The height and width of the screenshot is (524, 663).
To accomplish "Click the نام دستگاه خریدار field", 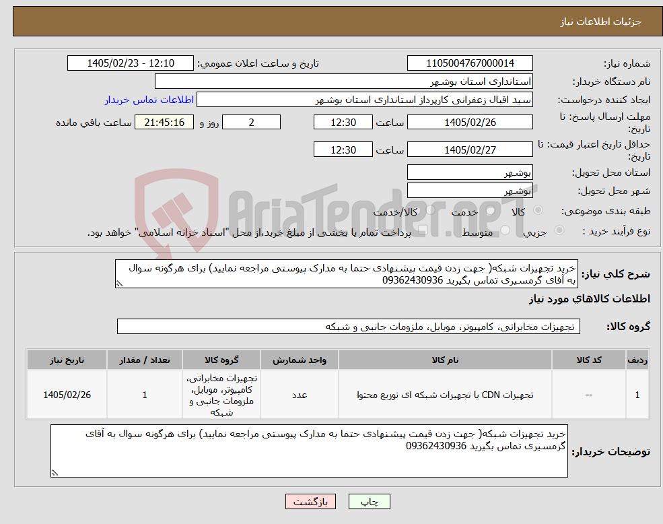I will click(344, 81).
